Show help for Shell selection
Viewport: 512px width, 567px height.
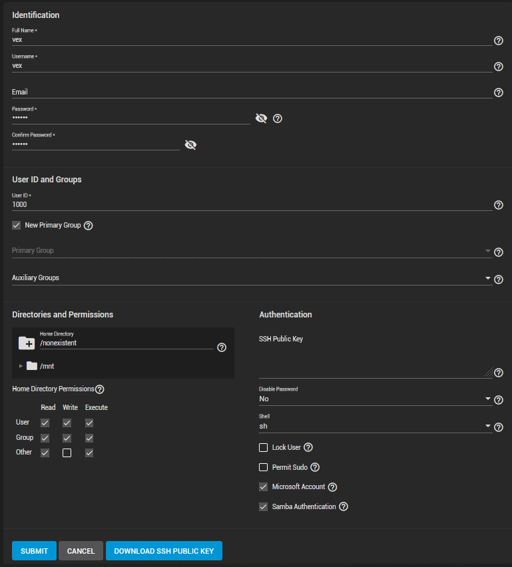pyautogui.click(x=498, y=427)
